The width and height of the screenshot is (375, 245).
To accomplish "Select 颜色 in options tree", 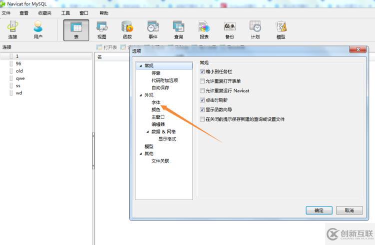I will [156, 109].
